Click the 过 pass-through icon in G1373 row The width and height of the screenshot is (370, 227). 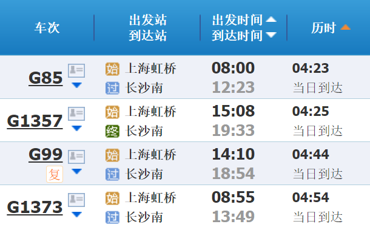112,217
